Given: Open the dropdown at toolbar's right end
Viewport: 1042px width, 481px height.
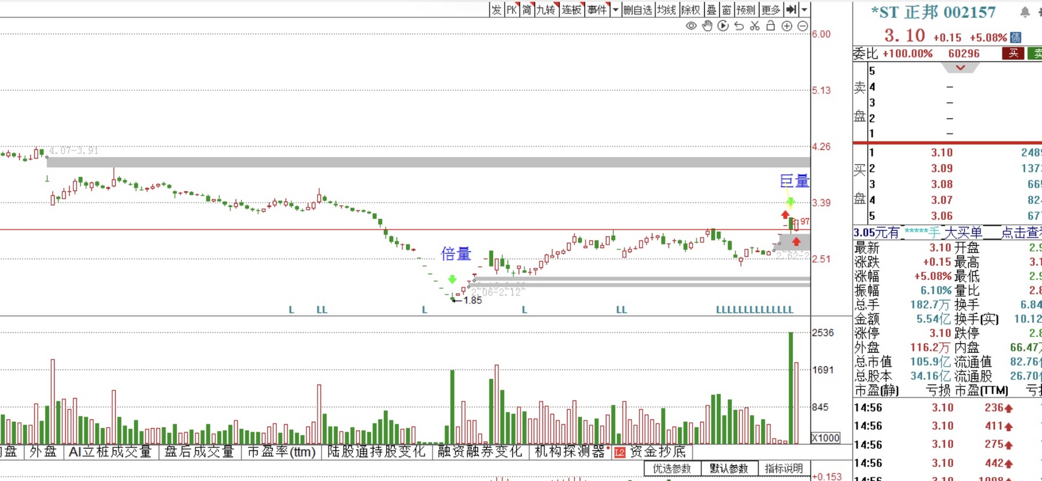Looking at the screenshot, I should [x=805, y=9].
